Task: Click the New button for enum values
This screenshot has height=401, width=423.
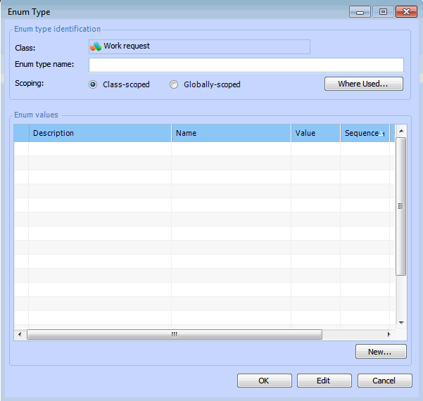Action: pos(381,352)
